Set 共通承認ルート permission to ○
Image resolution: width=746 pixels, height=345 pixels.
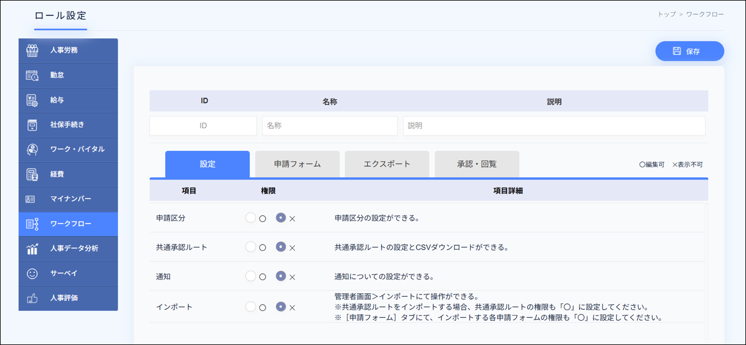tap(250, 246)
